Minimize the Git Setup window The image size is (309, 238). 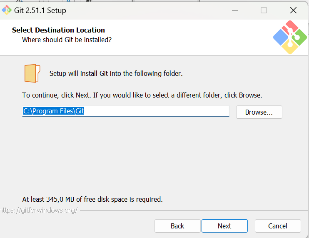235,10
